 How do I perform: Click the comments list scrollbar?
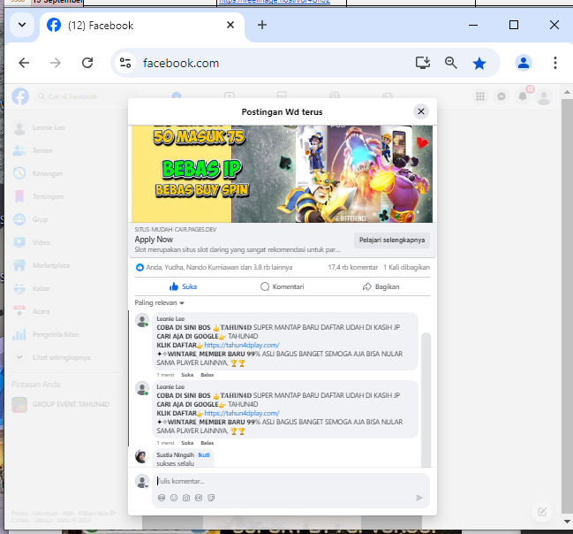(x=426, y=400)
